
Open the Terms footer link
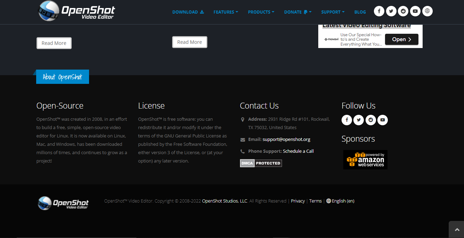coord(315,201)
